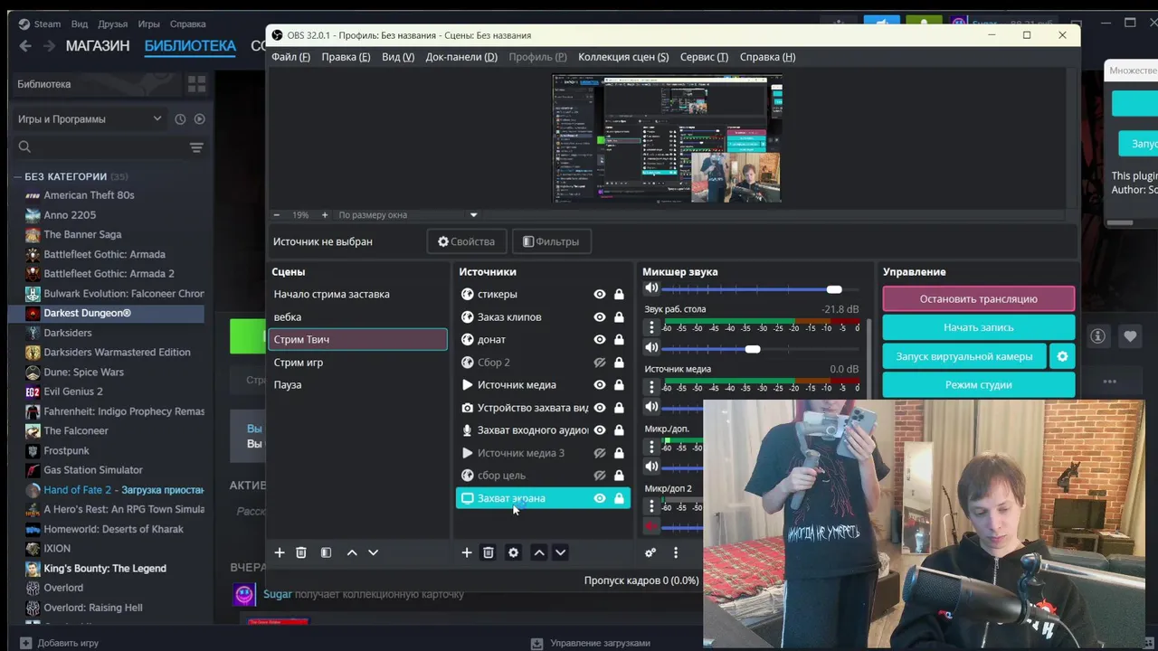Click Запуск виртуальной камеры button
The height and width of the screenshot is (651, 1158).
point(964,356)
